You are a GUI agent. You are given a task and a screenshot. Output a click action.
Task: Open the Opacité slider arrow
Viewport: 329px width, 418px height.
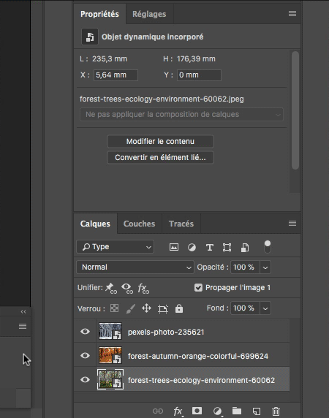pyautogui.click(x=265, y=267)
